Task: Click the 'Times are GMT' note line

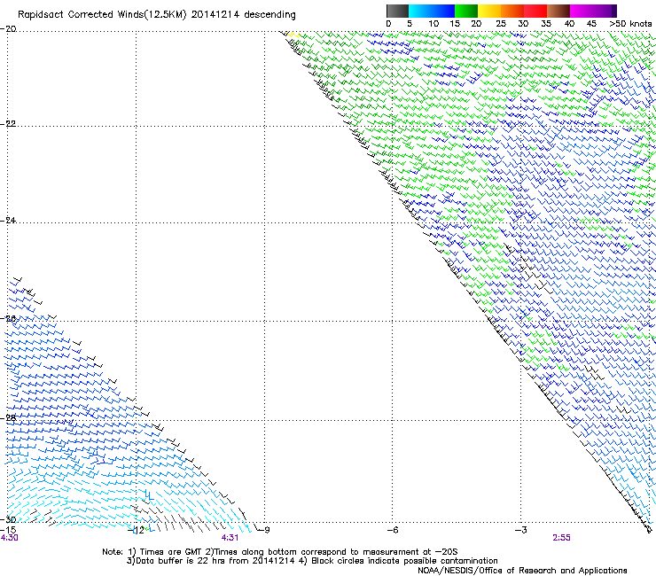Action: 279,552
